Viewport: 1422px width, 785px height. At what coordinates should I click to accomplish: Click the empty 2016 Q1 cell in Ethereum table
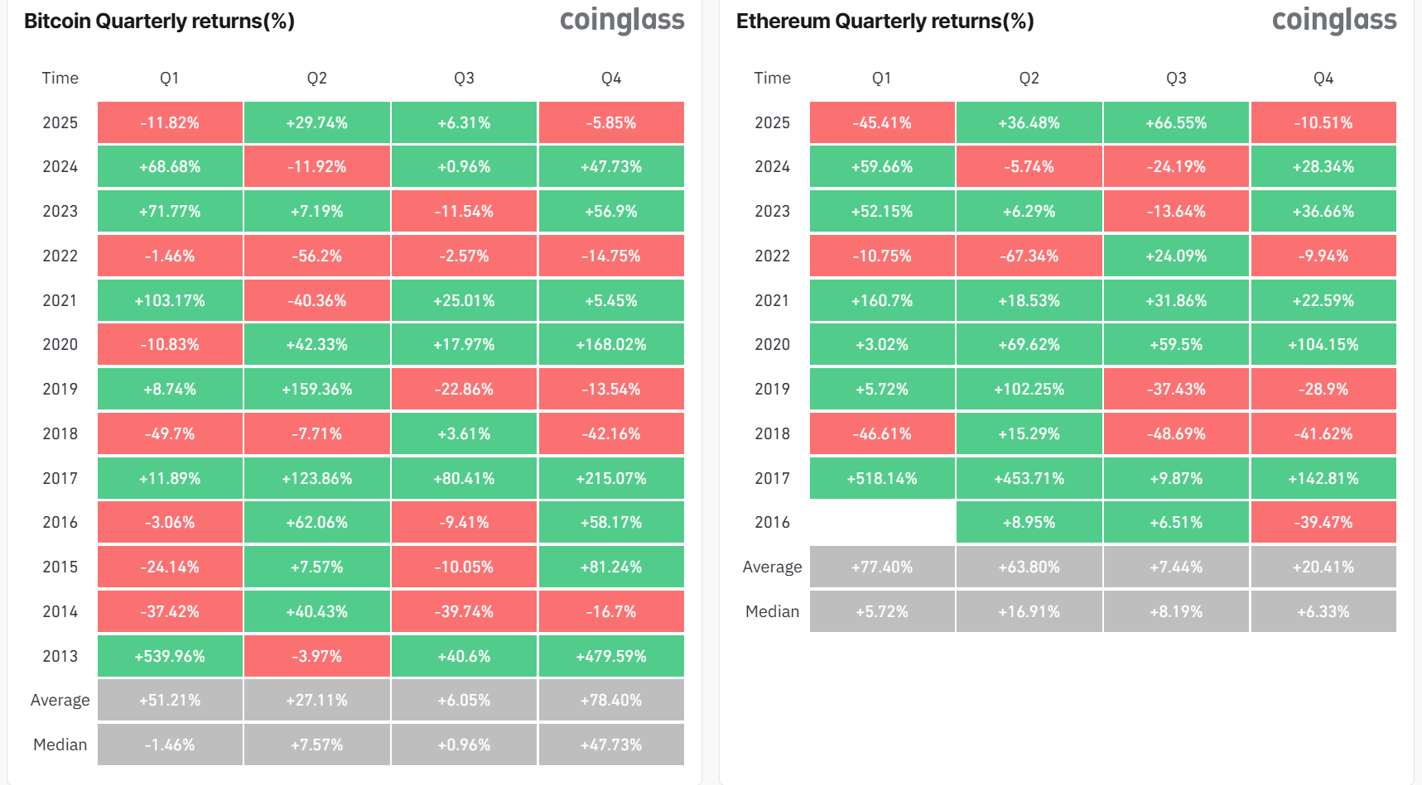[x=882, y=523]
